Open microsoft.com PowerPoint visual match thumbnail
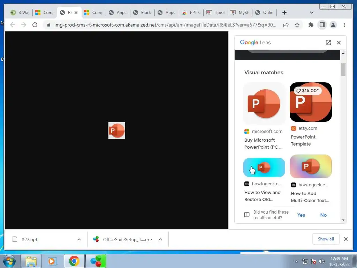357x268 pixels. click(x=264, y=103)
